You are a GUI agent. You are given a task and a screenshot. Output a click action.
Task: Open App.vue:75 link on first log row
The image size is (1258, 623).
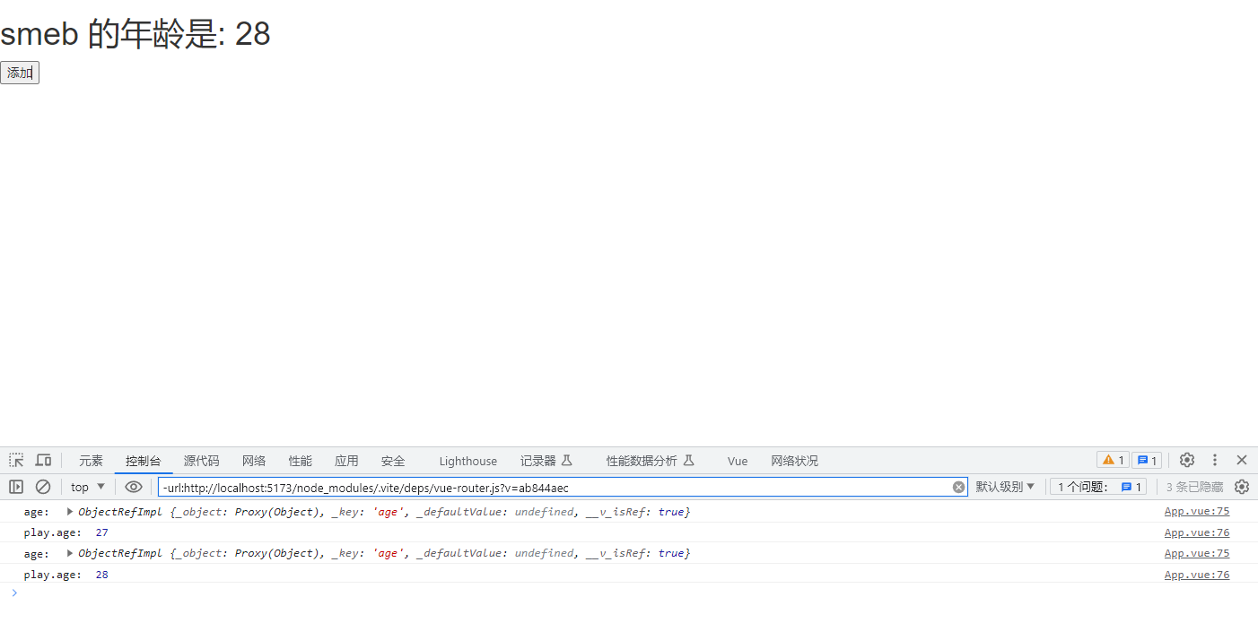coord(1197,511)
